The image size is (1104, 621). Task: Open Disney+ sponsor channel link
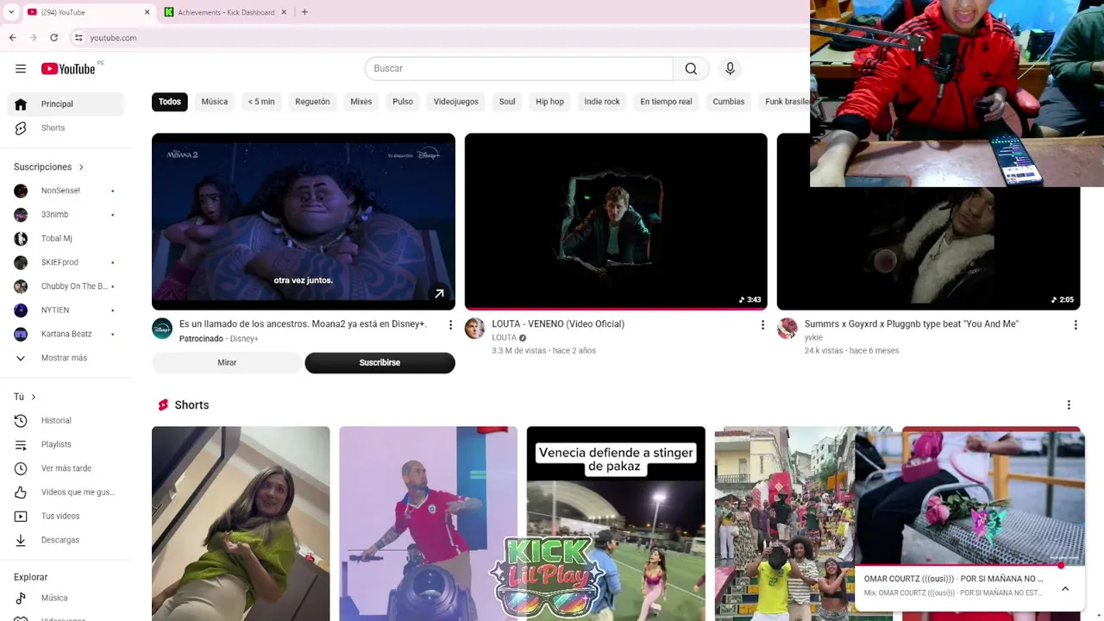tap(244, 339)
